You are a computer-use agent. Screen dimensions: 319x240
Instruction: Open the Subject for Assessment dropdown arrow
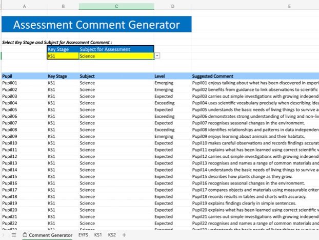click(157, 56)
